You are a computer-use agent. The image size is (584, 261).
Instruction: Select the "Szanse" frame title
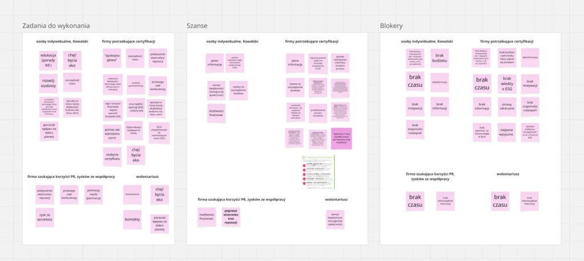pos(197,26)
